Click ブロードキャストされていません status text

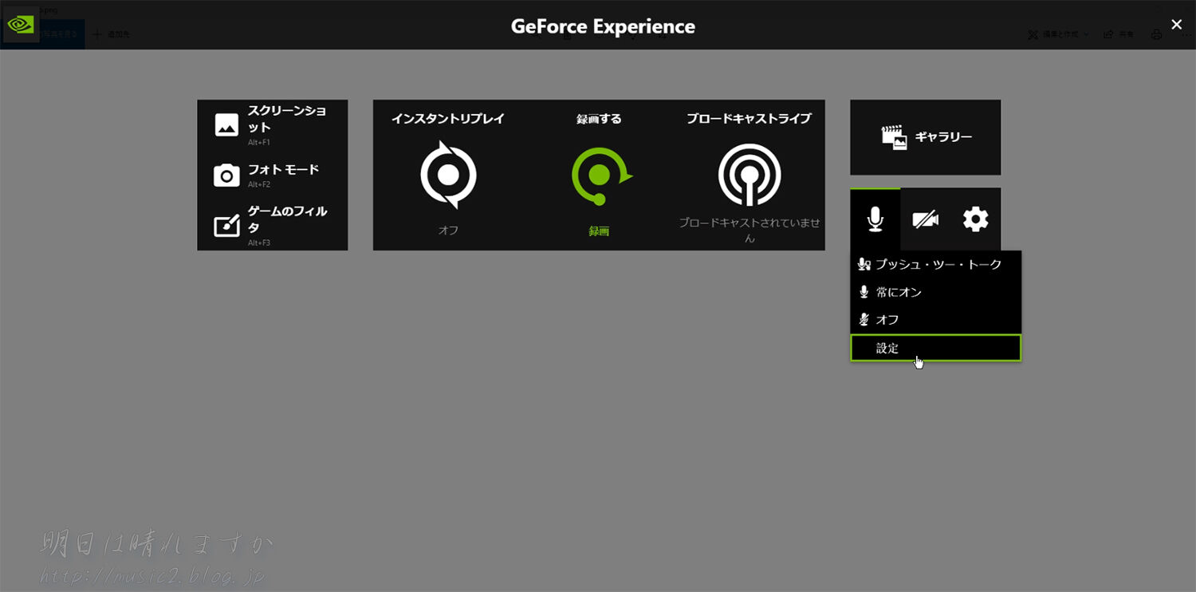[749, 231]
